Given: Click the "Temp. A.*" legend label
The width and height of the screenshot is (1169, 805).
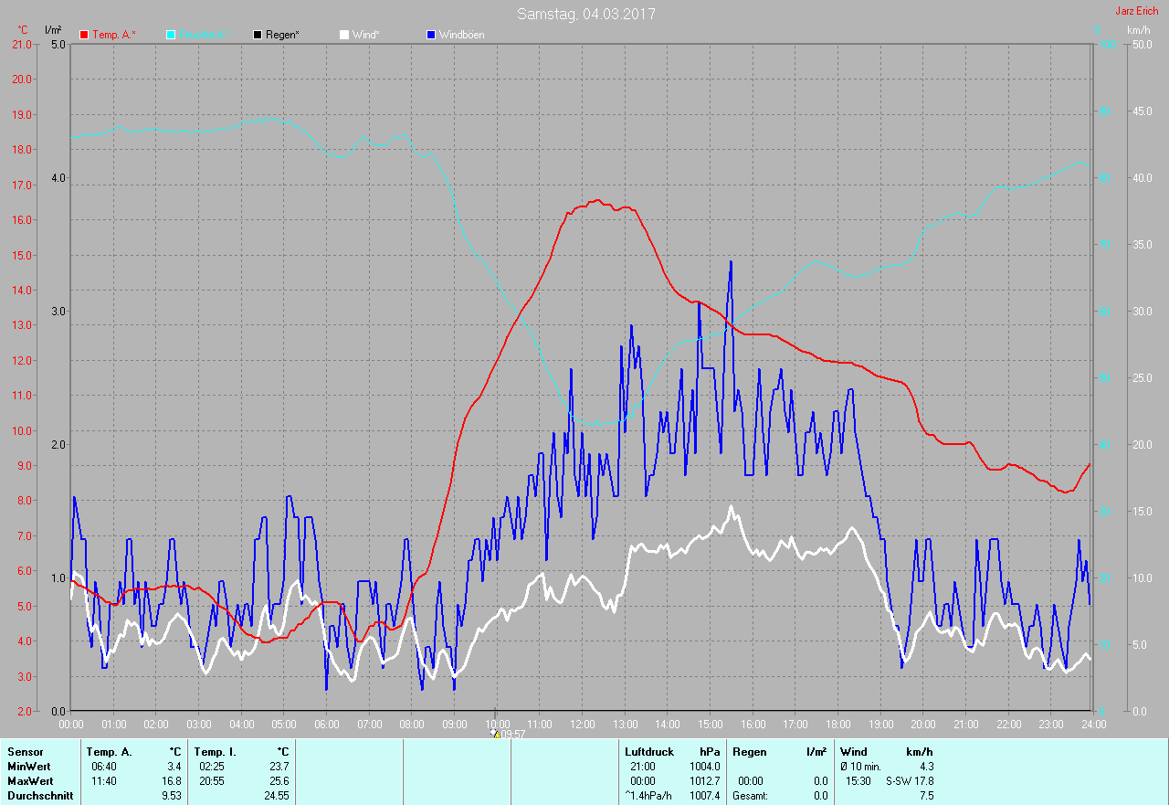Looking at the screenshot, I should coord(114,35).
